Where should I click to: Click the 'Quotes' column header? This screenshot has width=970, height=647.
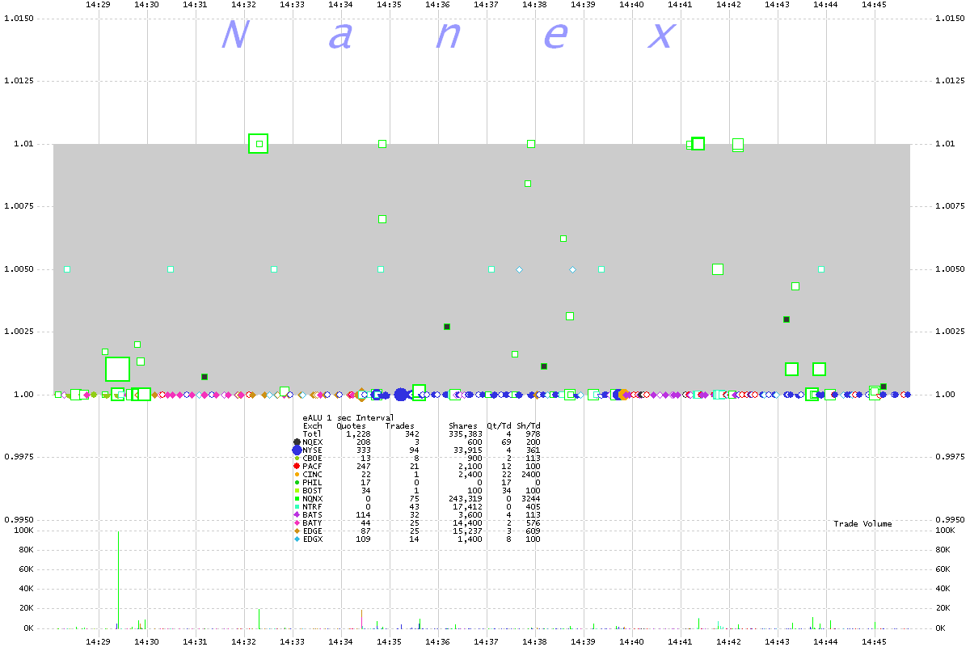351,425
